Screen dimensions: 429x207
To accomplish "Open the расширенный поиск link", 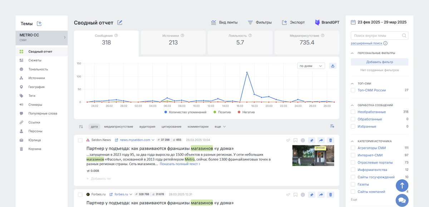I will [366, 43].
